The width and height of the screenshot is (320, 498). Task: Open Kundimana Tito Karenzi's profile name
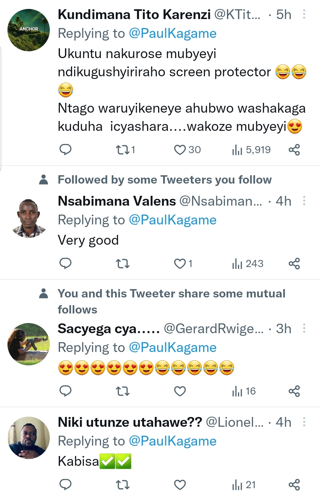[134, 14]
